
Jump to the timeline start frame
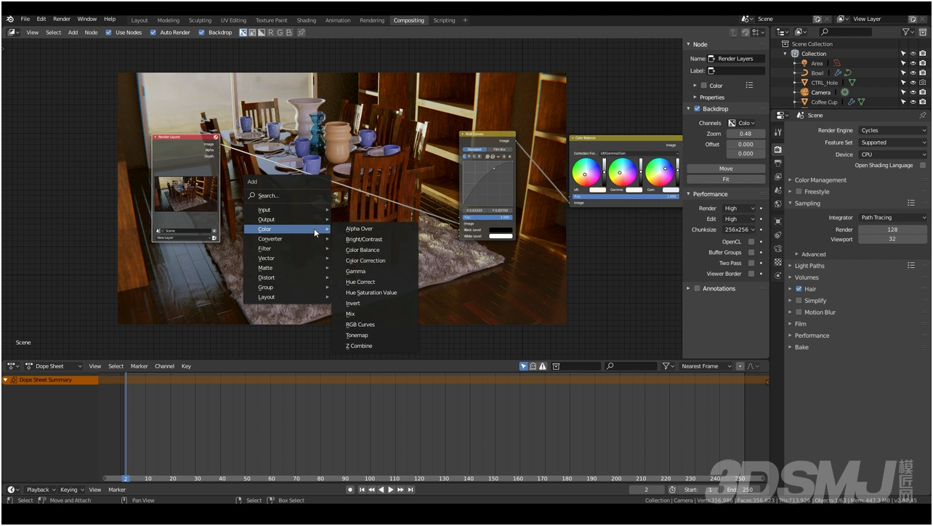pyautogui.click(x=362, y=490)
